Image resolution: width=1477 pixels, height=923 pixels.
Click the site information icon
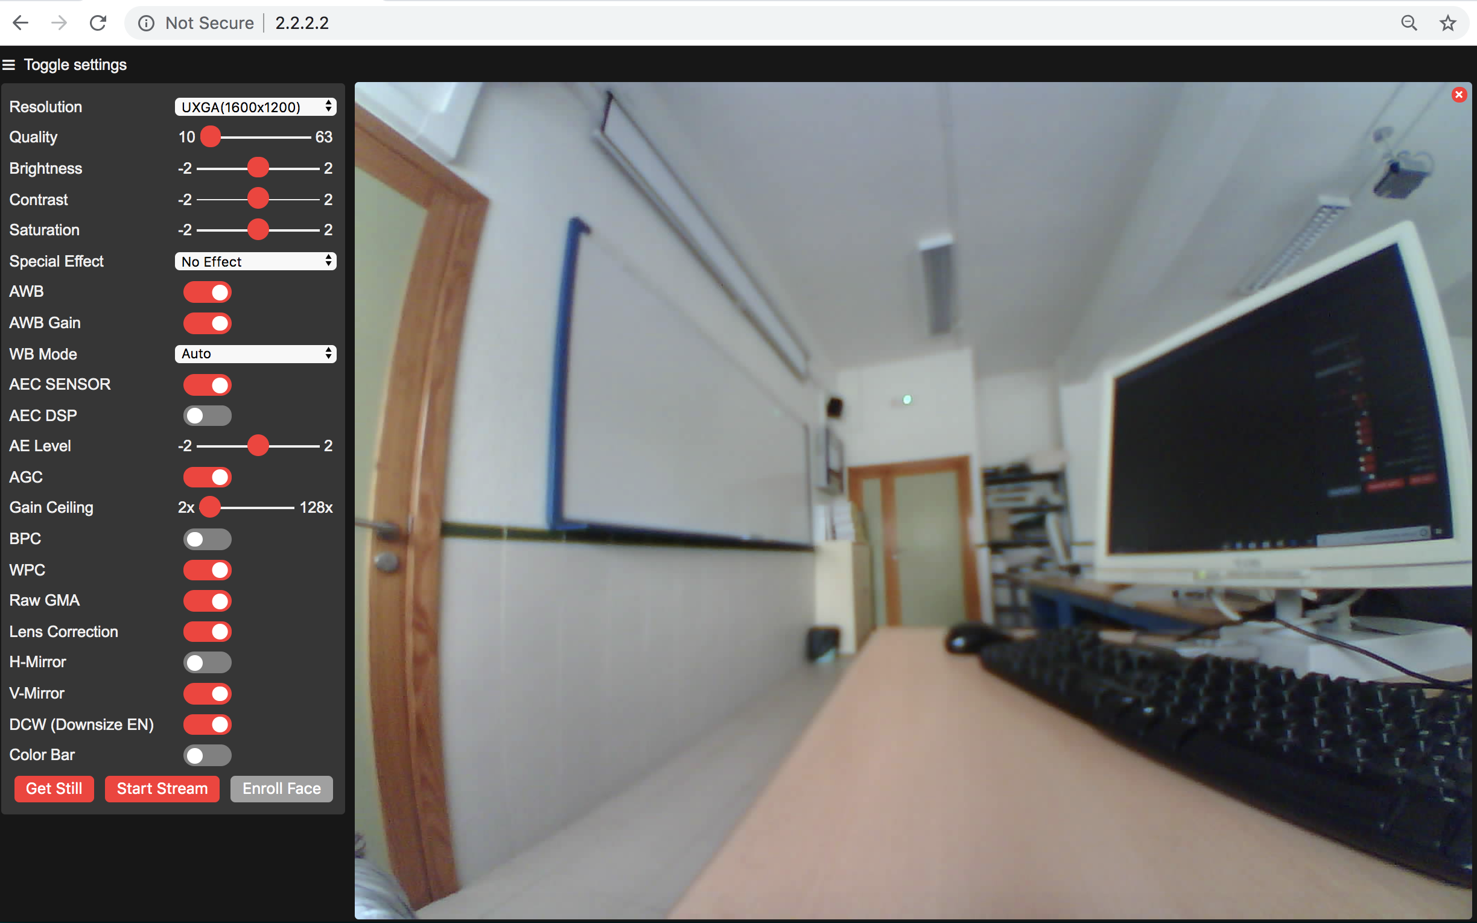point(146,23)
